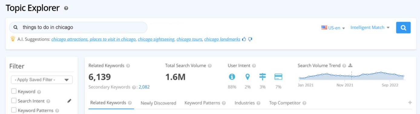
Task: Open the 2,082 secondary keywords link
Action: pyautogui.click(x=144, y=87)
